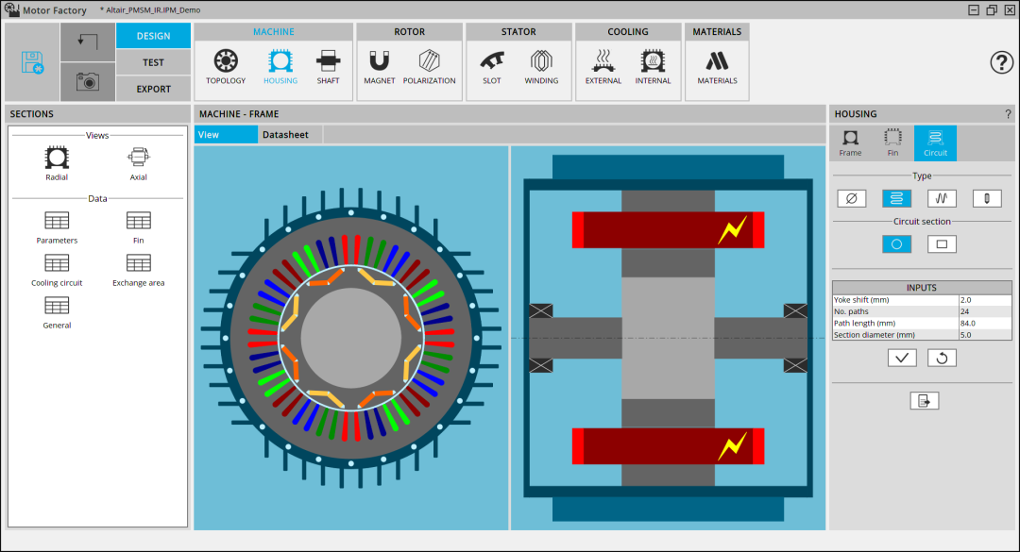Select the stator Slot icon

(492, 66)
